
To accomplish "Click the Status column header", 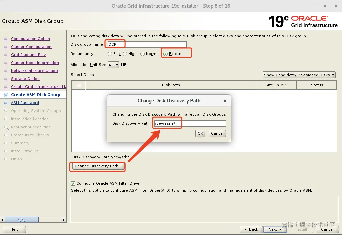I will coord(317,85).
